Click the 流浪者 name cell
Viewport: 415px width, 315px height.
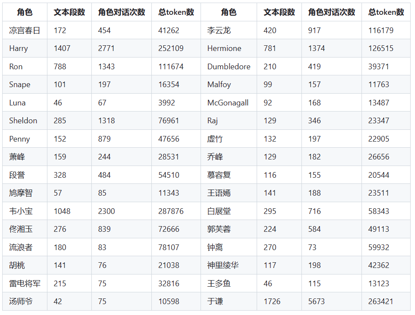pos(25,247)
